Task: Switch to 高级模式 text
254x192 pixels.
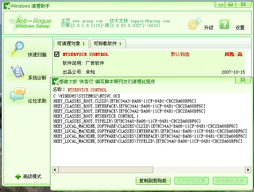Action: coord(32,177)
